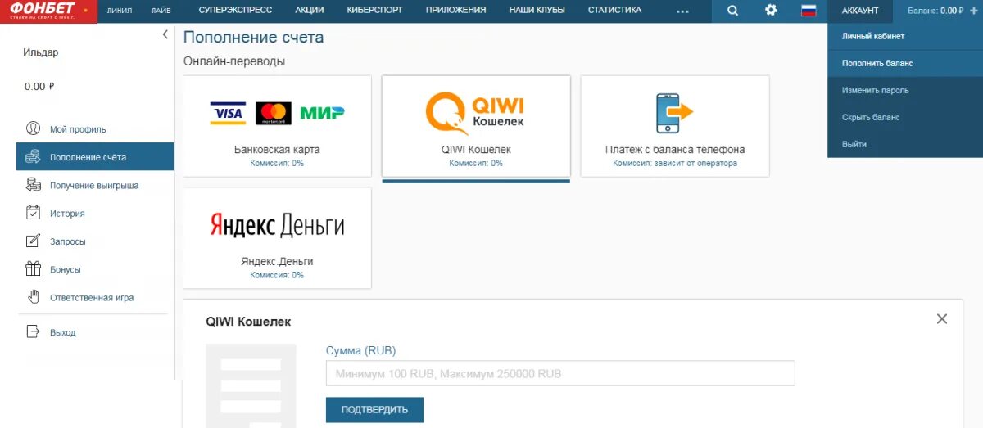Choose the Банковская карта label
The height and width of the screenshot is (428, 983).
(x=277, y=150)
